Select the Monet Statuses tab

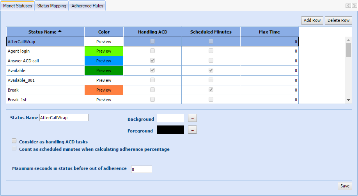(x=18, y=6)
